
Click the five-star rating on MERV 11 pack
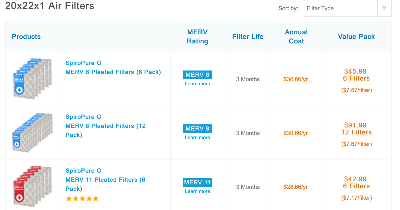[x=82, y=199]
